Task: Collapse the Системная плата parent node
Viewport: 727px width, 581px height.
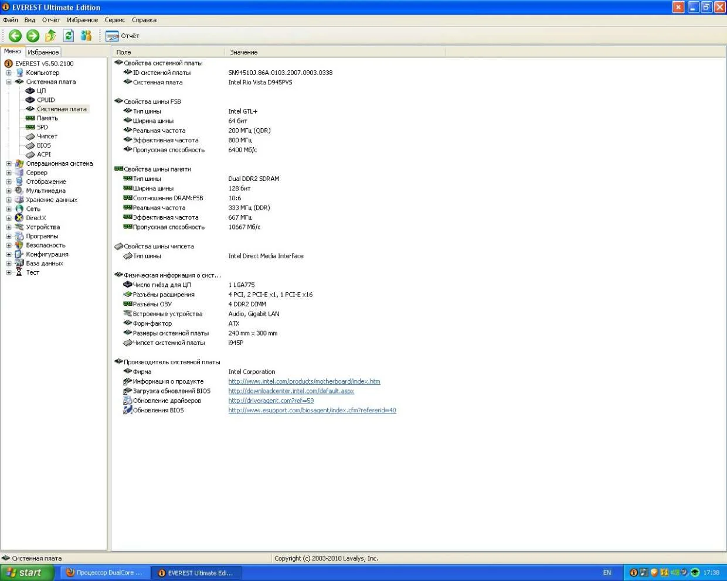Action: (x=9, y=82)
